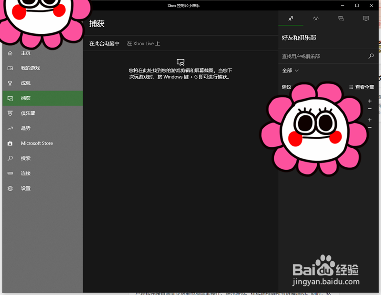Image resolution: width=381 pixels, height=295 pixels.
Task: Open the 主页 home page
Action: [42, 53]
